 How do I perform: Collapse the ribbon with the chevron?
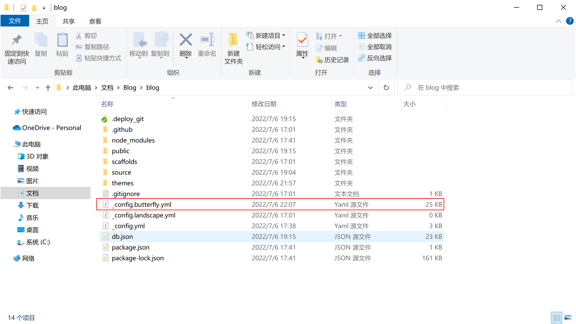coord(558,21)
